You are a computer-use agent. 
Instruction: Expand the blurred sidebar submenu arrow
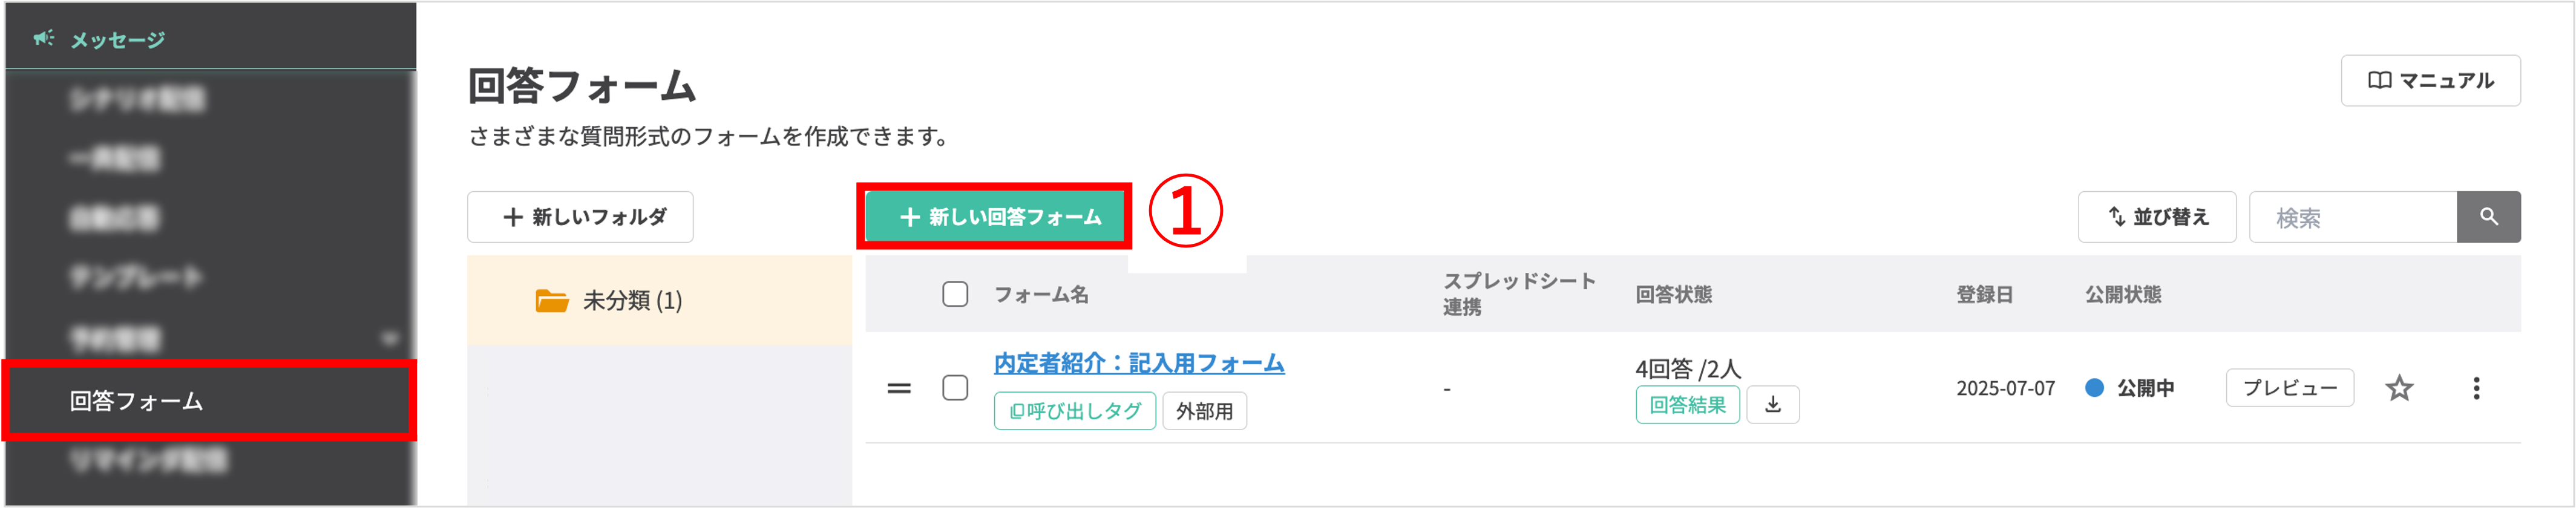click(x=390, y=339)
